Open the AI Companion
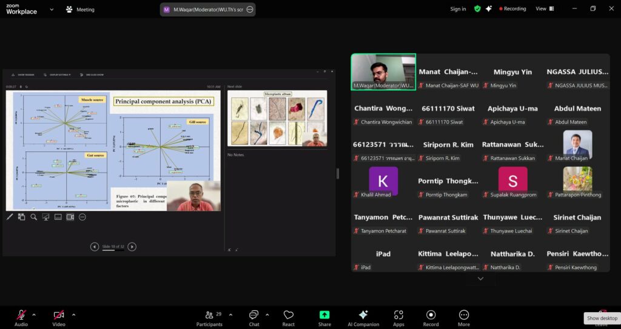621x329 pixels. (363, 317)
